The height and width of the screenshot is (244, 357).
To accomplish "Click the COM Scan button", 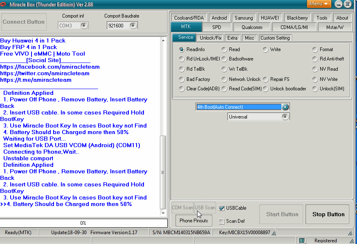I will [182, 208].
